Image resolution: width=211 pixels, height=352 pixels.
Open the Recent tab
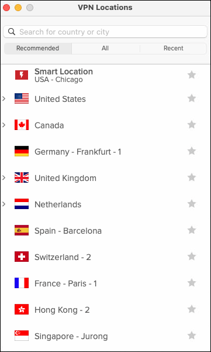click(x=174, y=48)
